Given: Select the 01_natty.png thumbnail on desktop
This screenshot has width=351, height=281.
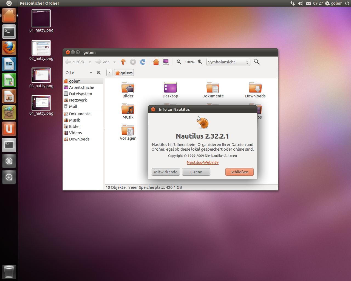Looking at the screenshot, I should pos(41,18).
